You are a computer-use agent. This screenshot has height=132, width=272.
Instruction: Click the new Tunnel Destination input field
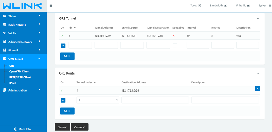158,45
